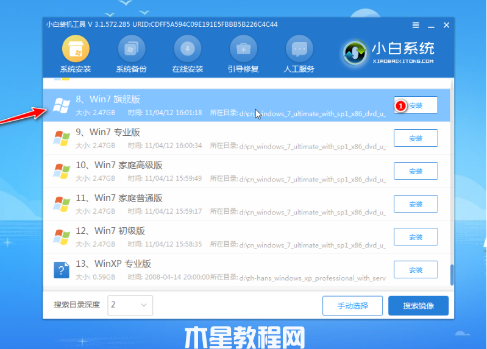Click the 手动选择 button
Image resolution: width=487 pixels, height=349 pixels.
[352, 306]
